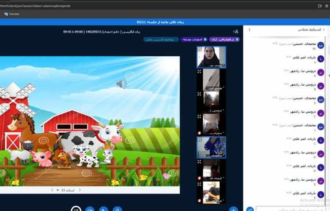Click muted mic badge on bottom webcam
330x211 pixels.
pyautogui.click(x=199, y=201)
